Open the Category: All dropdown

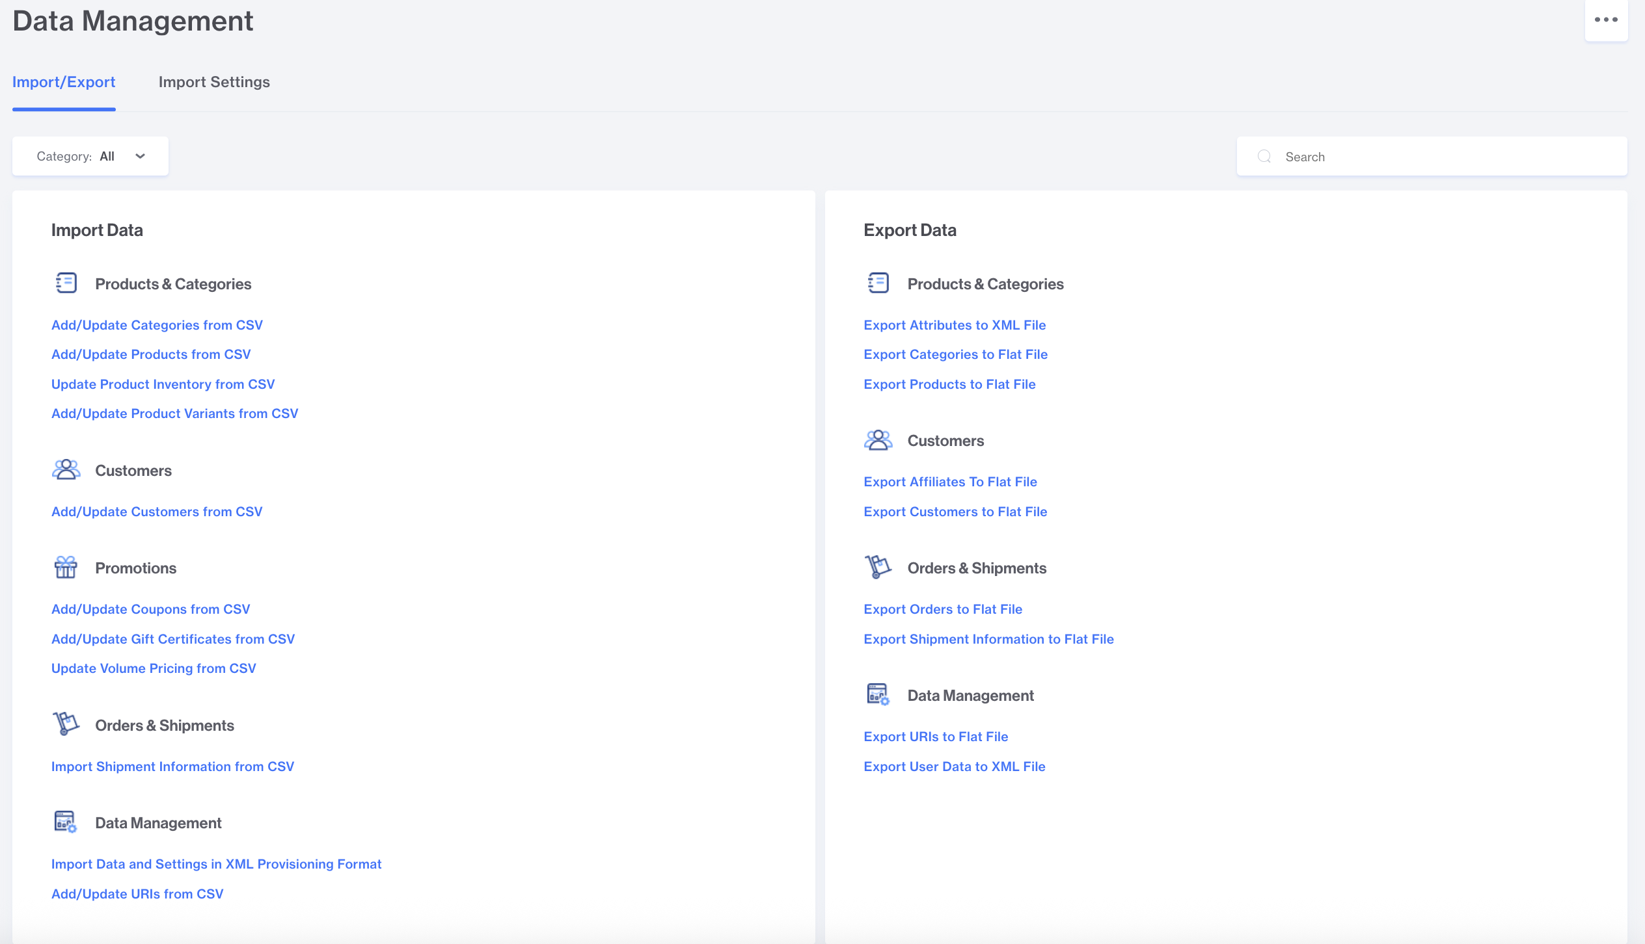(90, 156)
